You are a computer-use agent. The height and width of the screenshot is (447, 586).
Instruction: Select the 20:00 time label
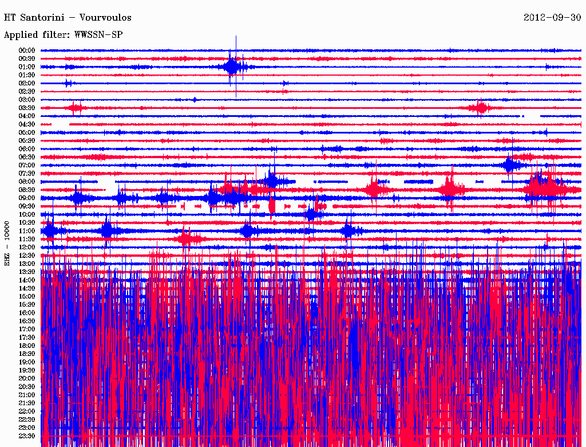coord(27,378)
